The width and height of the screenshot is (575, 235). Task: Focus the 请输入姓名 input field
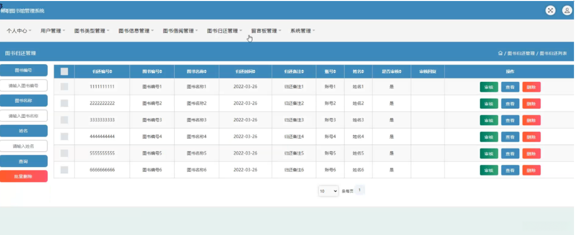[23, 146]
